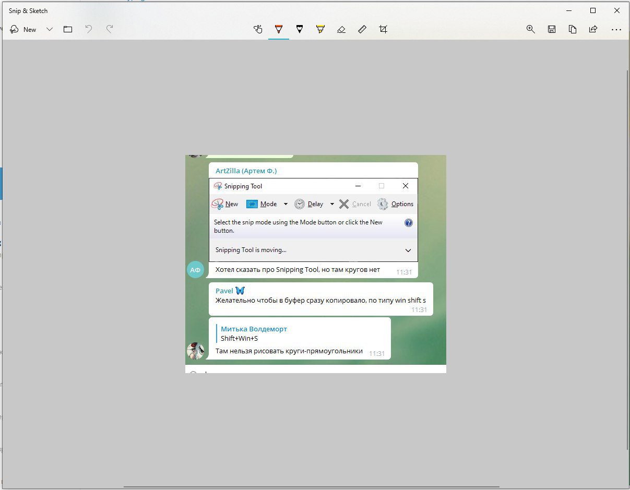The image size is (630, 490).
Task: Click the photo avatar beside the last message
Action: coord(195,351)
